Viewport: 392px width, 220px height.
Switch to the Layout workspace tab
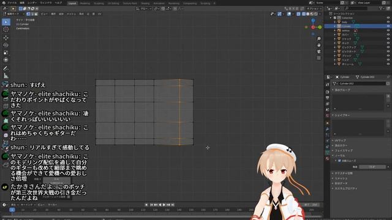pyautogui.click(x=72, y=3)
